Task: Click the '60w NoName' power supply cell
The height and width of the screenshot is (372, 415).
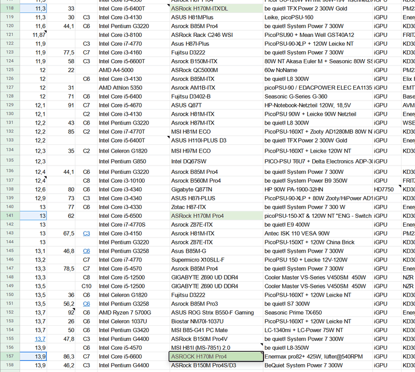Action: tap(317, 70)
